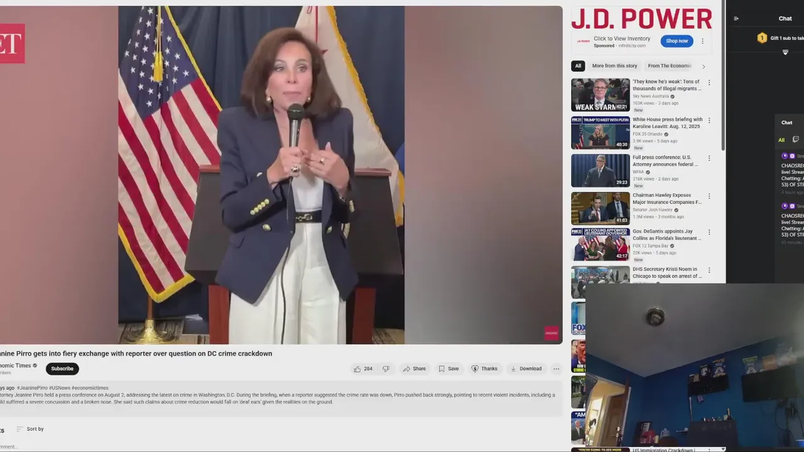804x452 pixels.
Task: Select the All filter chip
Action: [x=578, y=66]
